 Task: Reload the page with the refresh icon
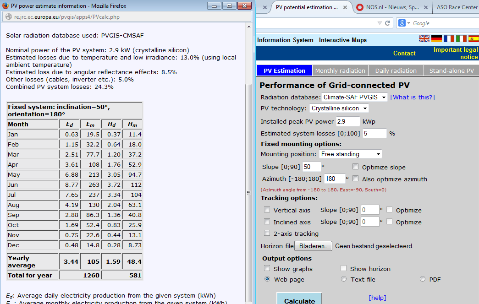coord(388,23)
